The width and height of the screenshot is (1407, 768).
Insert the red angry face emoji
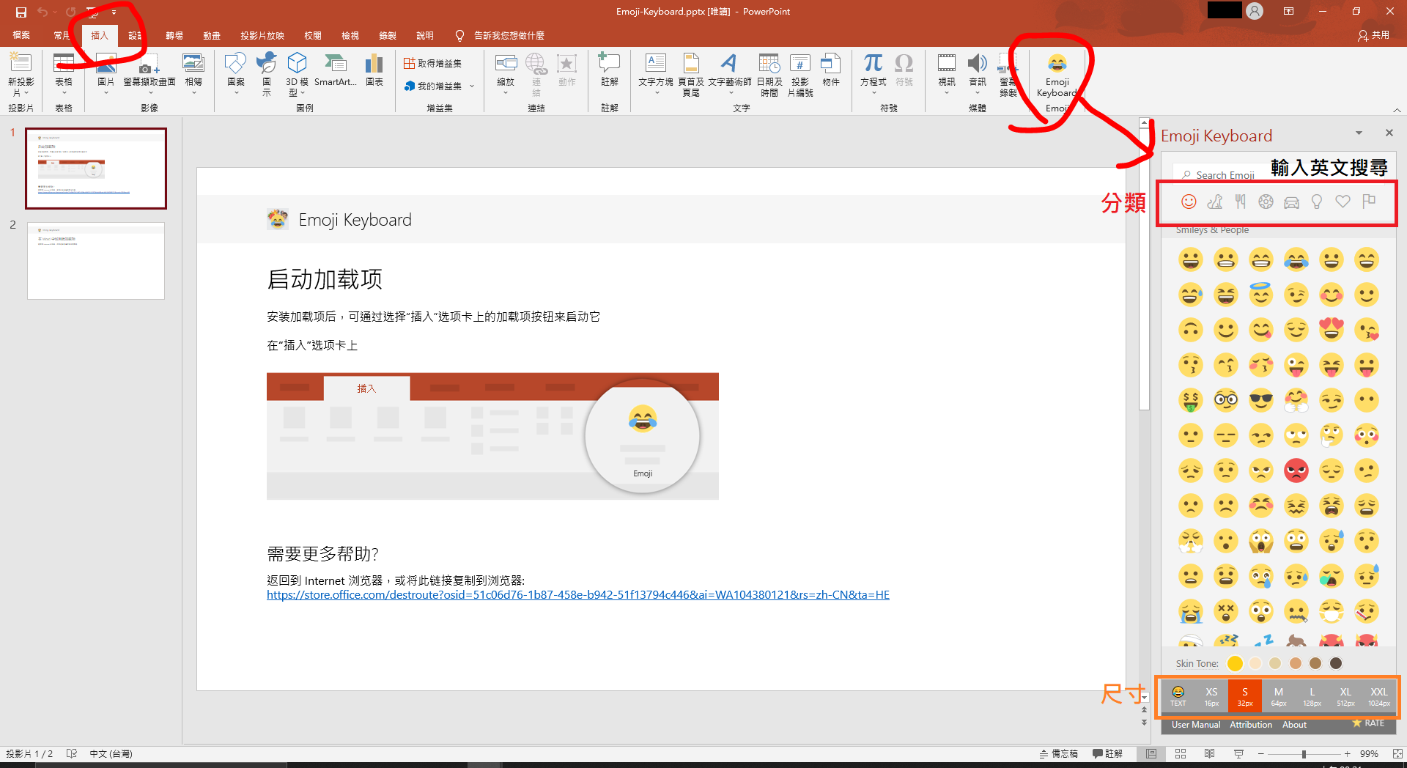tap(1296, 470)
